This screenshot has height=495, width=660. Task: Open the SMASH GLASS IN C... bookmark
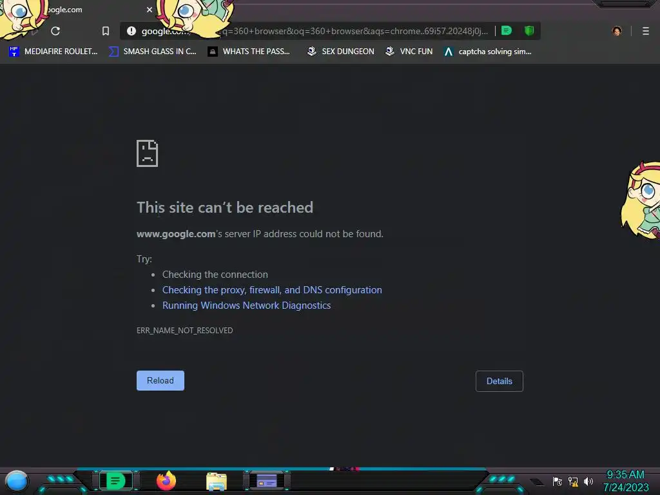pyautogui.click(x=152, y=52)
